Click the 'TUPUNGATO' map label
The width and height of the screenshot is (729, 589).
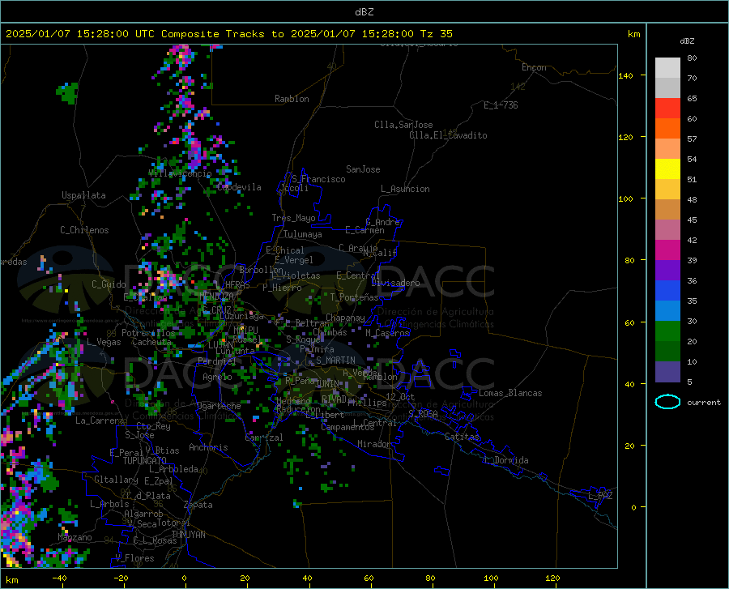point(145,461)
